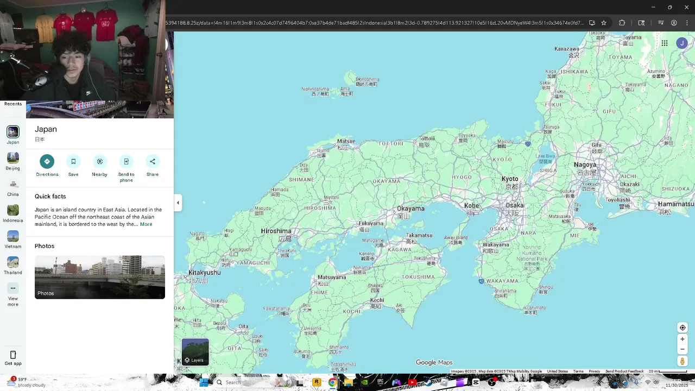Click the install app icon in address bar
695x391 pixels.
pyautogui.click(x=592, y=23)
